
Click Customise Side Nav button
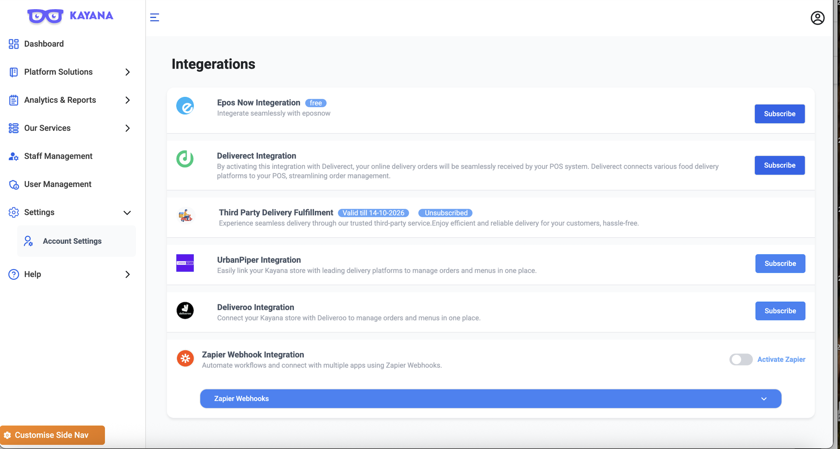click(52, 435)
